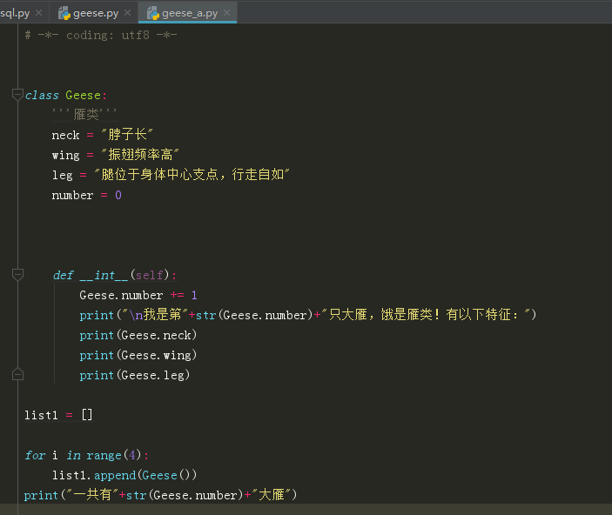612x515 pixels.
Task: Click the __int__ method name
Action: click(x=104, y=276)
